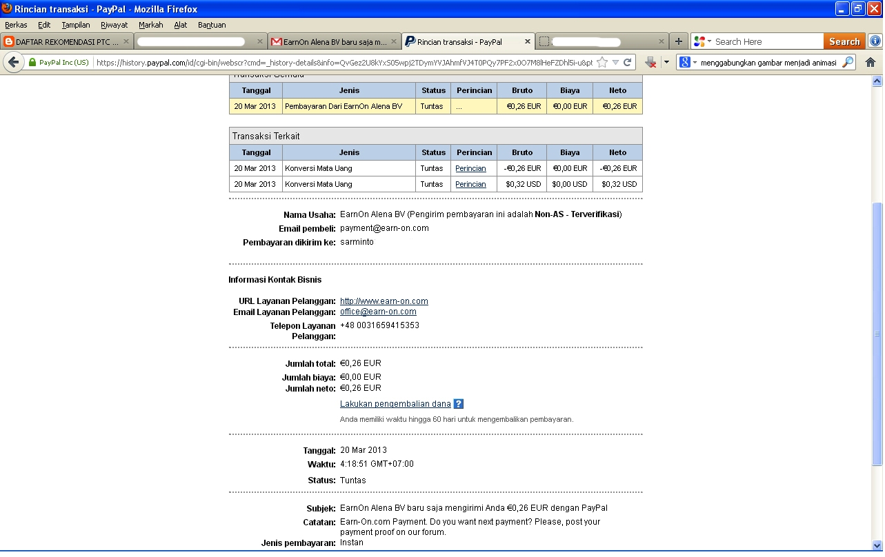Screen dimensions: 885x557
Task: Switch to the EarnOn Alena BV Gmail tab
Action: [335, 41]
